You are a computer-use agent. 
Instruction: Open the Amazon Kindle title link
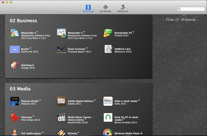click(x=30, y=101)
